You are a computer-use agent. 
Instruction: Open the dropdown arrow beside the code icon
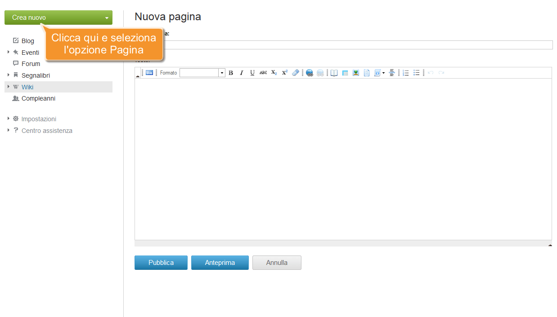[384, 73]
